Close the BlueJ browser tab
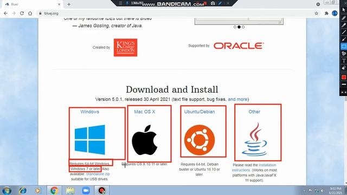The width and height of the screenshot is (347, 195). (x=59, y=4)
